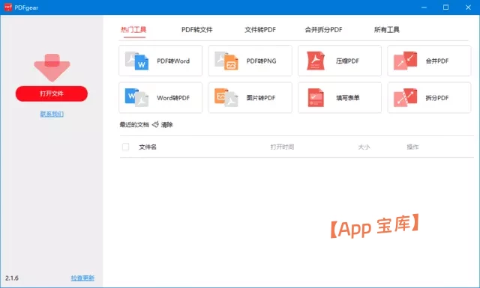The height and width of the screenshot is (288, 480).
Task: Click the version number 2.1.6
Action: (x=12, y=278)
